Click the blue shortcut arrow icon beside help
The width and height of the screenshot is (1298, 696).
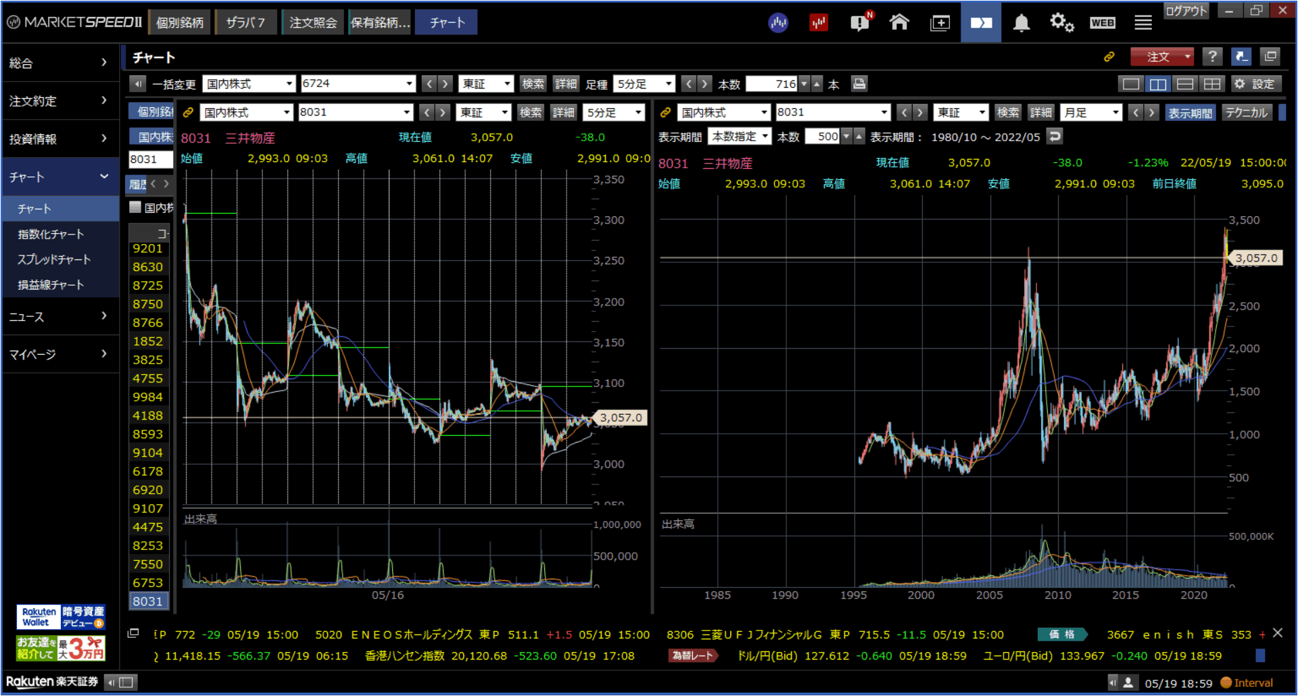(x=1241, y=57)
